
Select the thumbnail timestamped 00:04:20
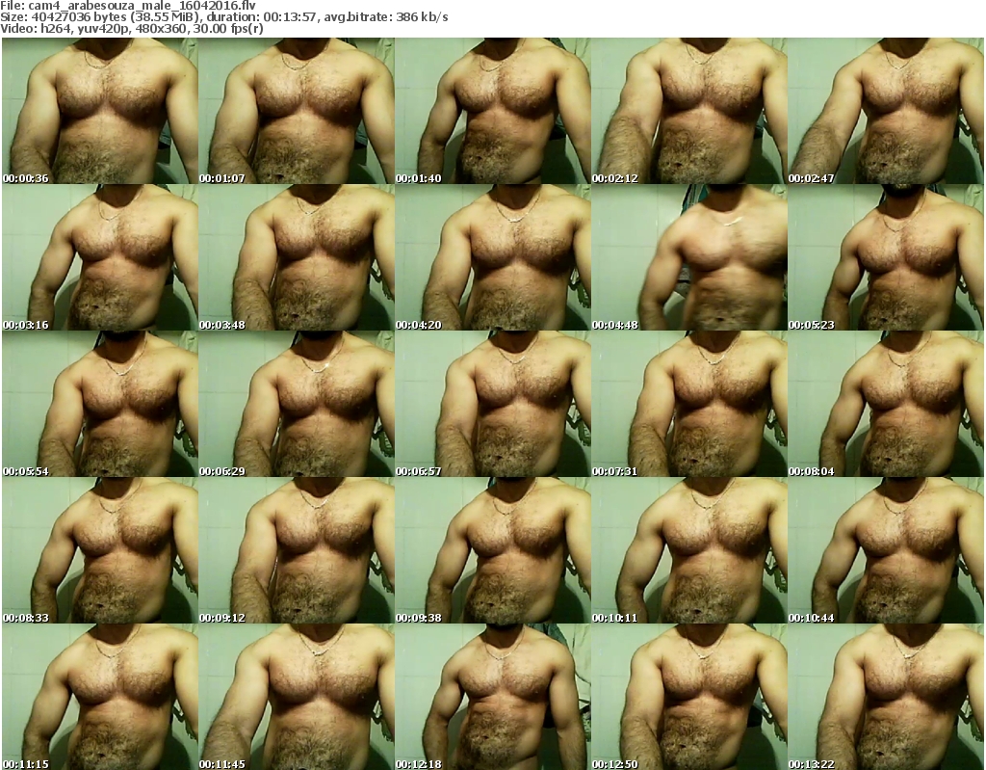click(493, 257)
